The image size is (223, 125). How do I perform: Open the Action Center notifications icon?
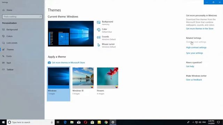click(x=218, y=122)
